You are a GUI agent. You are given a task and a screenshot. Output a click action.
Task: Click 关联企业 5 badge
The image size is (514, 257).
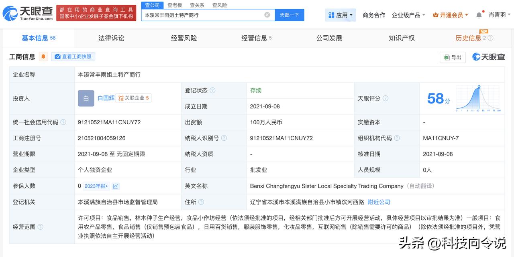pyautogui.click(x=134, y=98)
